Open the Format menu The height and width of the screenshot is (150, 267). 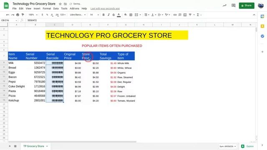tap(47, 8)
